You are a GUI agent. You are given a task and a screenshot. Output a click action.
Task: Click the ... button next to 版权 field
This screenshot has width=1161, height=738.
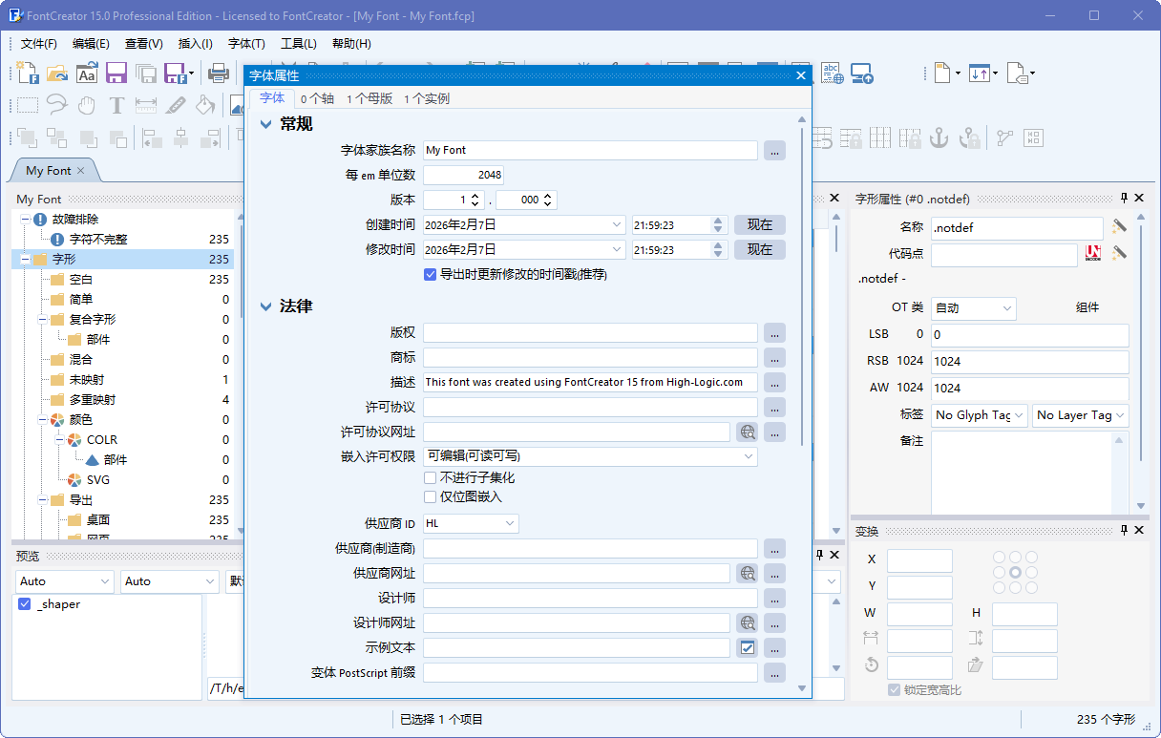pos(774,332)
